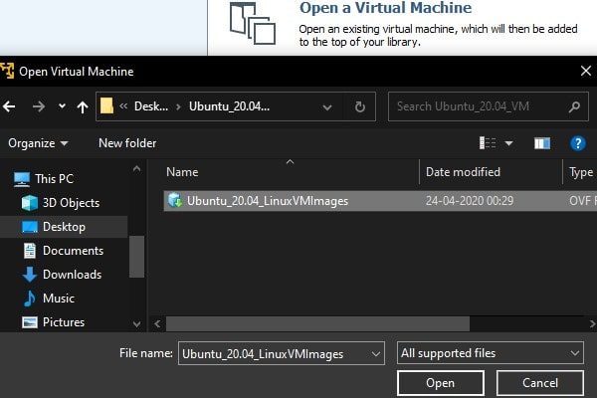The image size is (597, 398).
Task: Click the date 24-04-2020 00:29 cell
Action: click(x=470, y=201)
